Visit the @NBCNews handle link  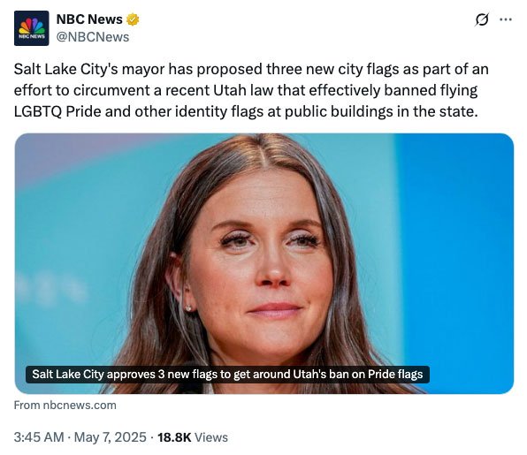pos(93,37)
